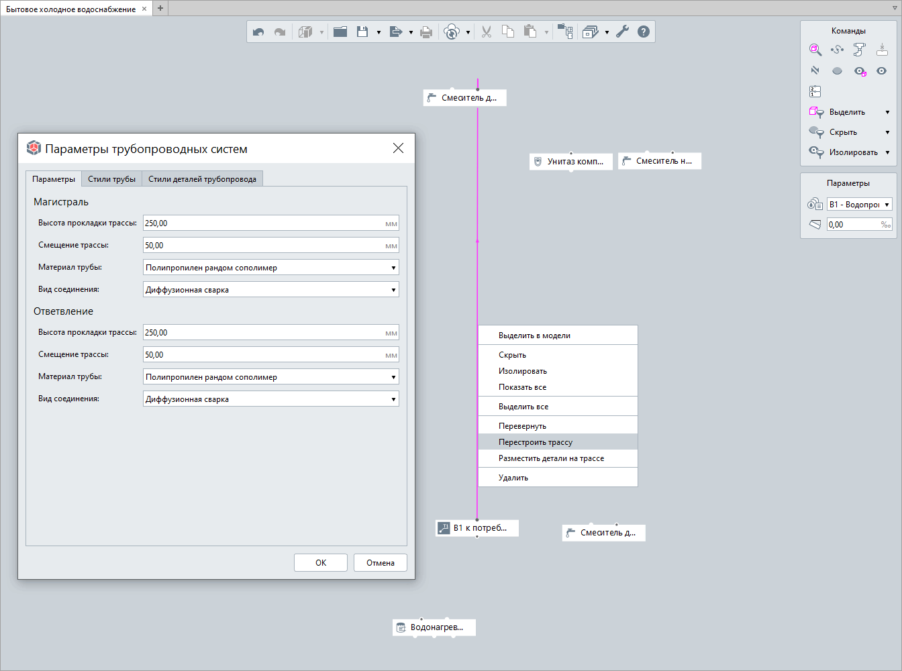Click the Отмена button

pos(381,562)
